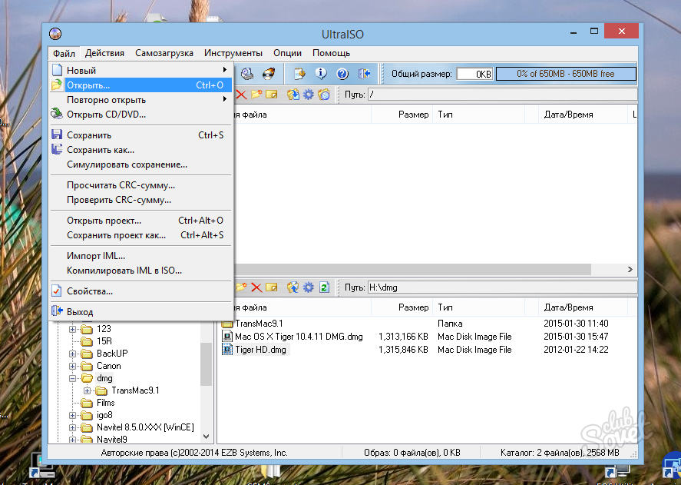Click new folder icon in image pane toolbar
The width and height of the screenshot is (681, 485).
[x=256, y=95]
